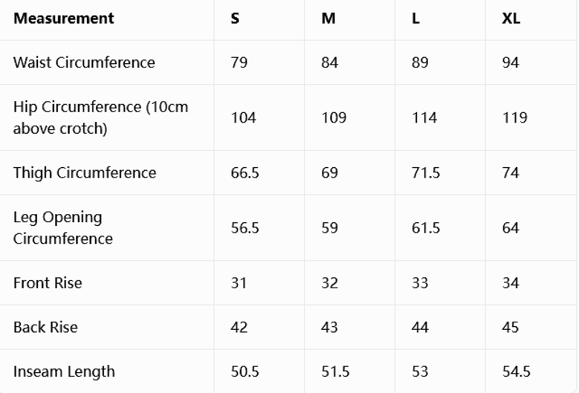579x393 pixels.
Task: Click the inseam value 54.5 for XL
Action: (516, 371)
